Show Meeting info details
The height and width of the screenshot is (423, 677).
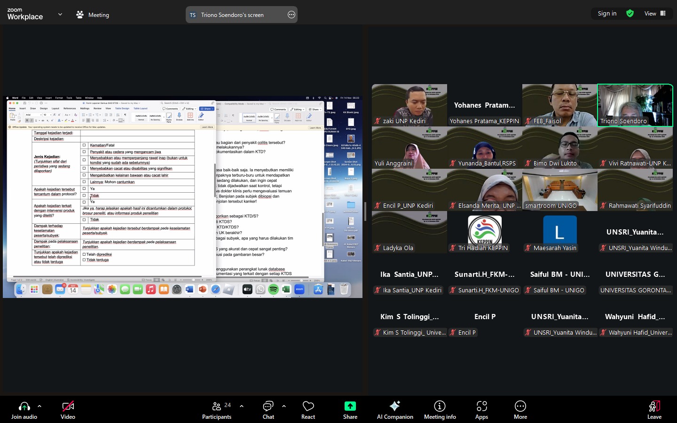(440, 407)
